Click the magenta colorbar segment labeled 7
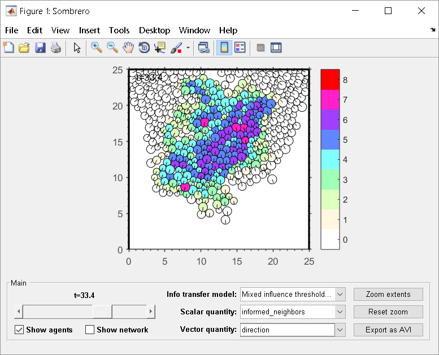 coord(330,99)
